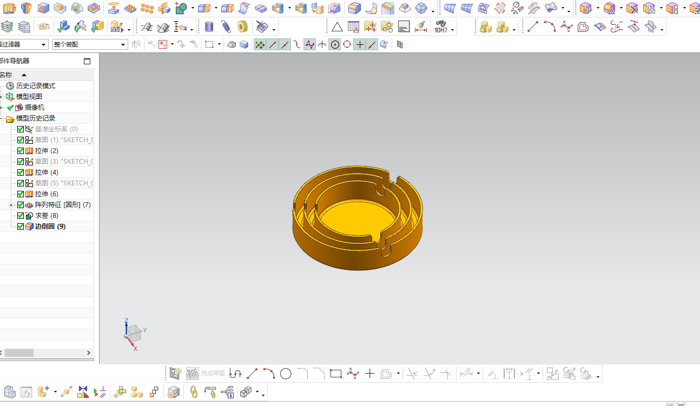Image resolution: width=700 pixels, height=406 pixels.
Task: Click the first assembly icon in bottom-left toolbar
Action: click(x=10, y=392)
